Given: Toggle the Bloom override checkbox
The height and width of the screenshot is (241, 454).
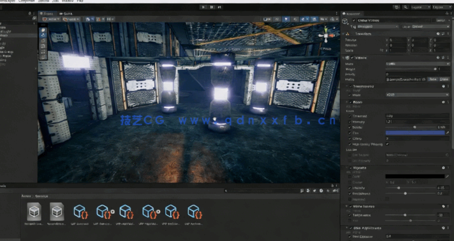Looking at the screenshot, I should pos(351,102).
